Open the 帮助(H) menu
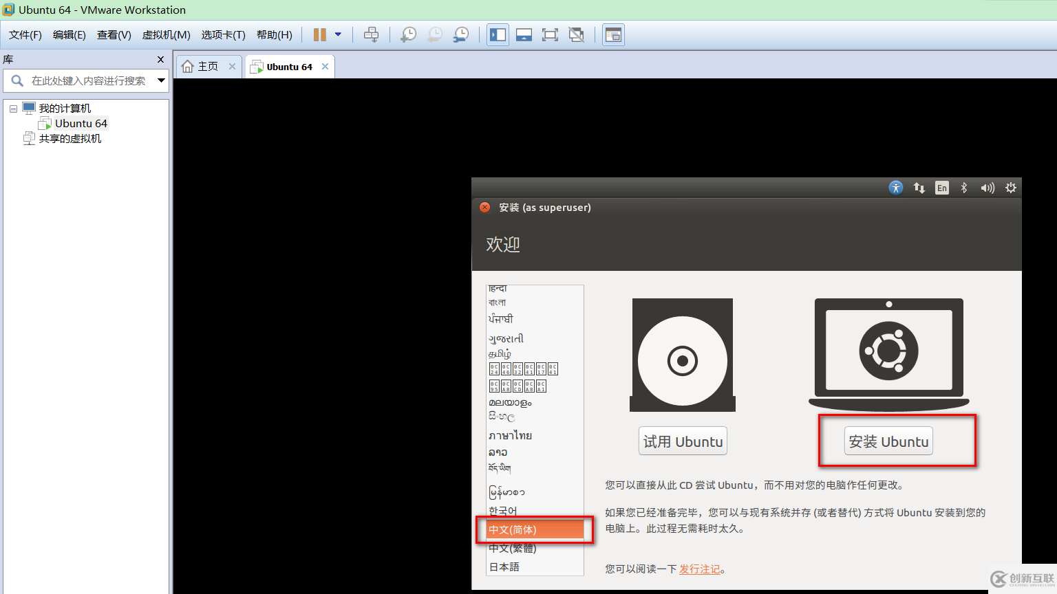The width and height of the screenshot is (1057, 594). click(275, 34)
